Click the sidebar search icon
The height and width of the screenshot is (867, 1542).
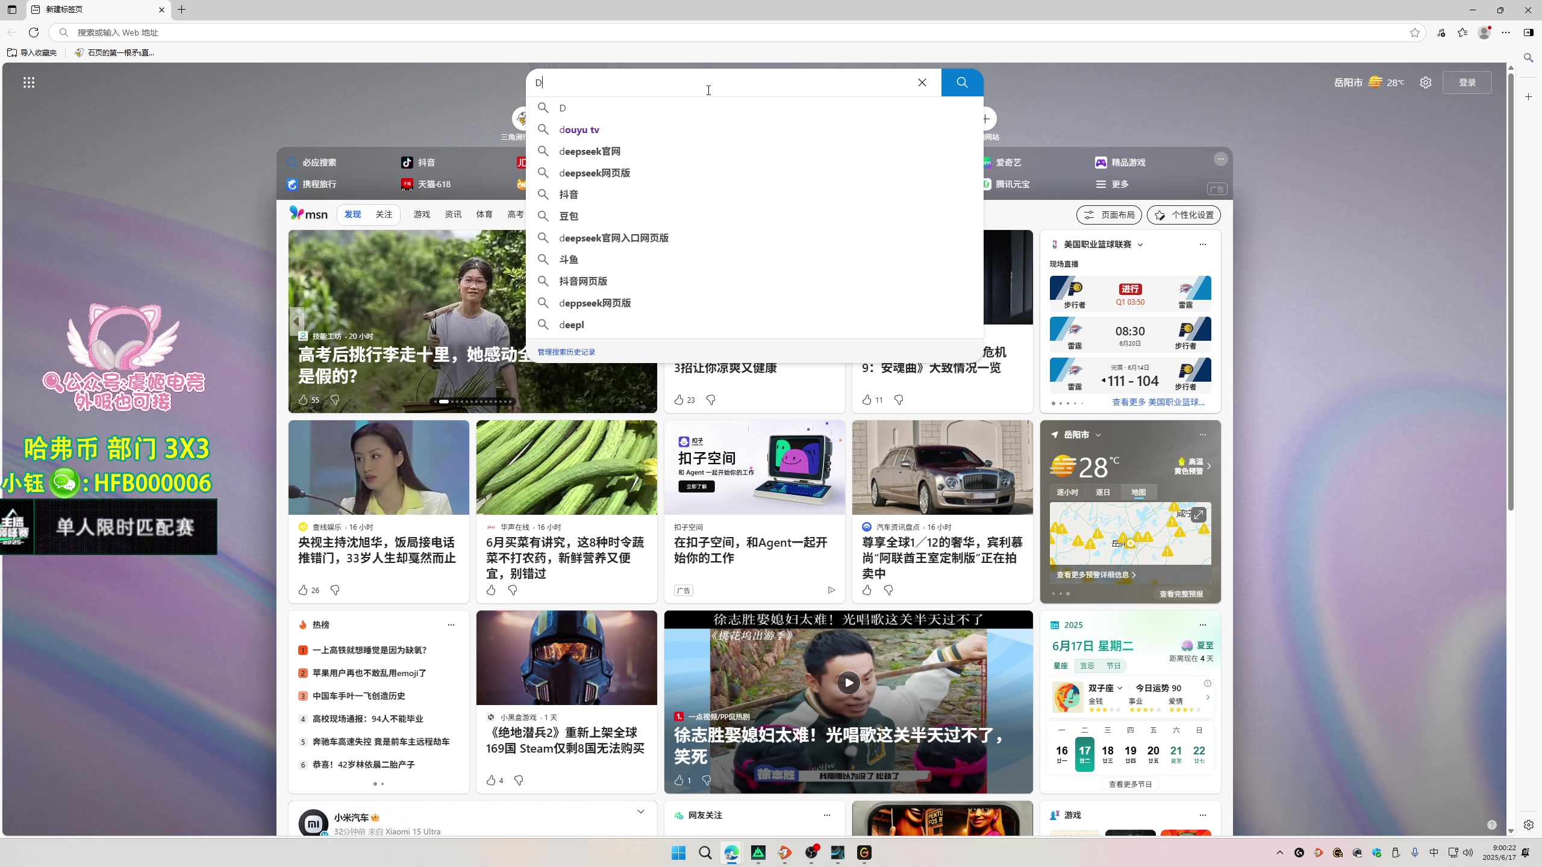(1529, 58)
